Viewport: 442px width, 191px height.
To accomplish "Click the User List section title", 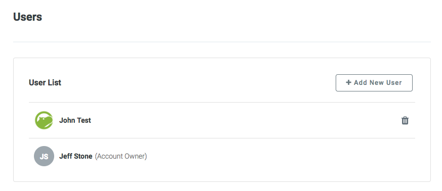I will point(45,83).
